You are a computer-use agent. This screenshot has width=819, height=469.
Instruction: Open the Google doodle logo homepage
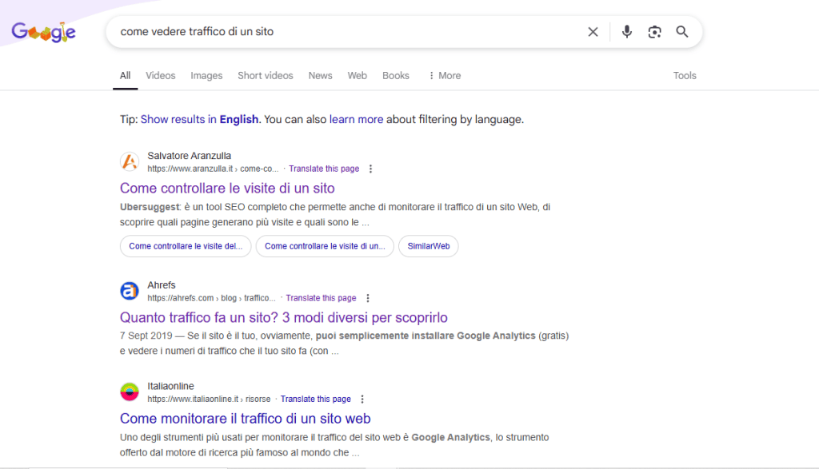(x=44, y=32)
